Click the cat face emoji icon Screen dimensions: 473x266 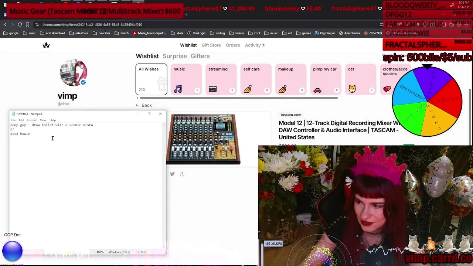click(352, 89)
